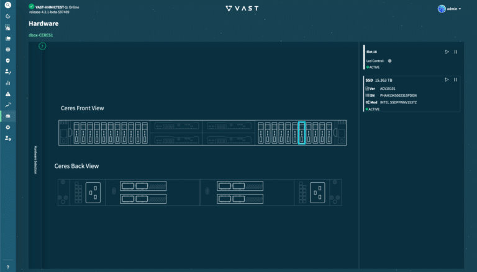
Task: Open the security shield icon in the sidebar
Action: click(x=8, y=61)
